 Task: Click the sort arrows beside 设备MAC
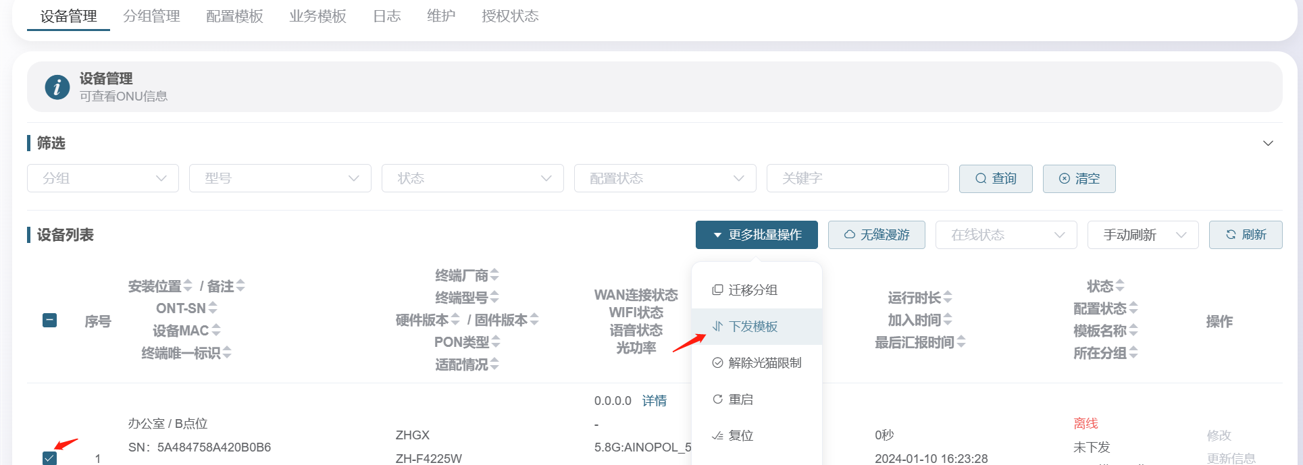[216, 331]
